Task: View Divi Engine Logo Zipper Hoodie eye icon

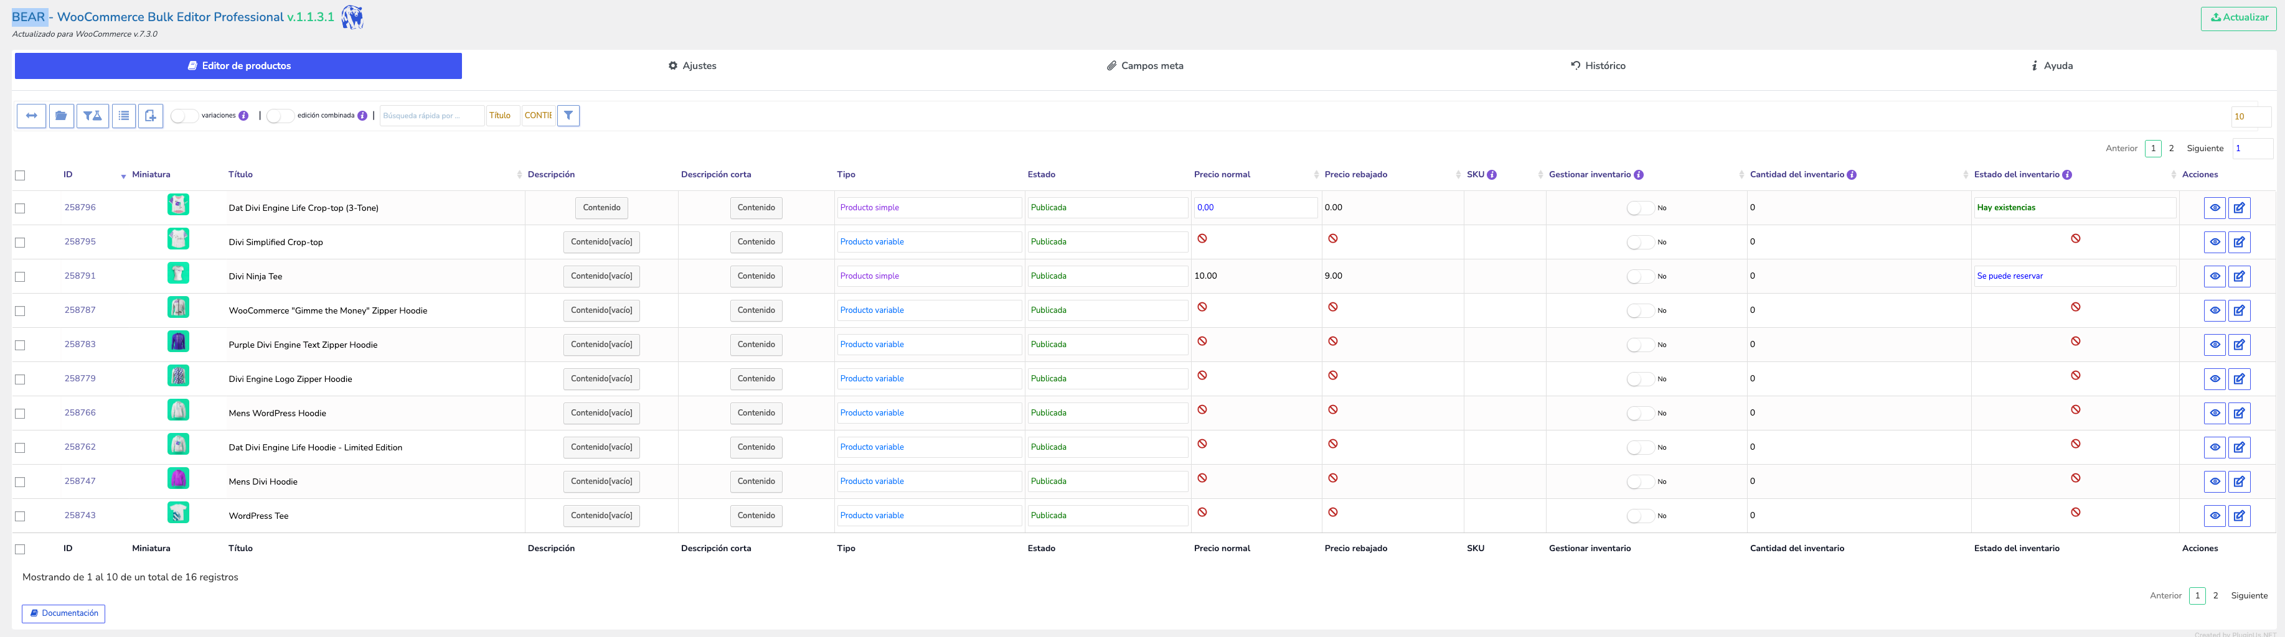Action: coord(2215,379)
